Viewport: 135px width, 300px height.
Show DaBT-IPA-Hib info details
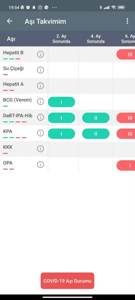tap(40, 117)
